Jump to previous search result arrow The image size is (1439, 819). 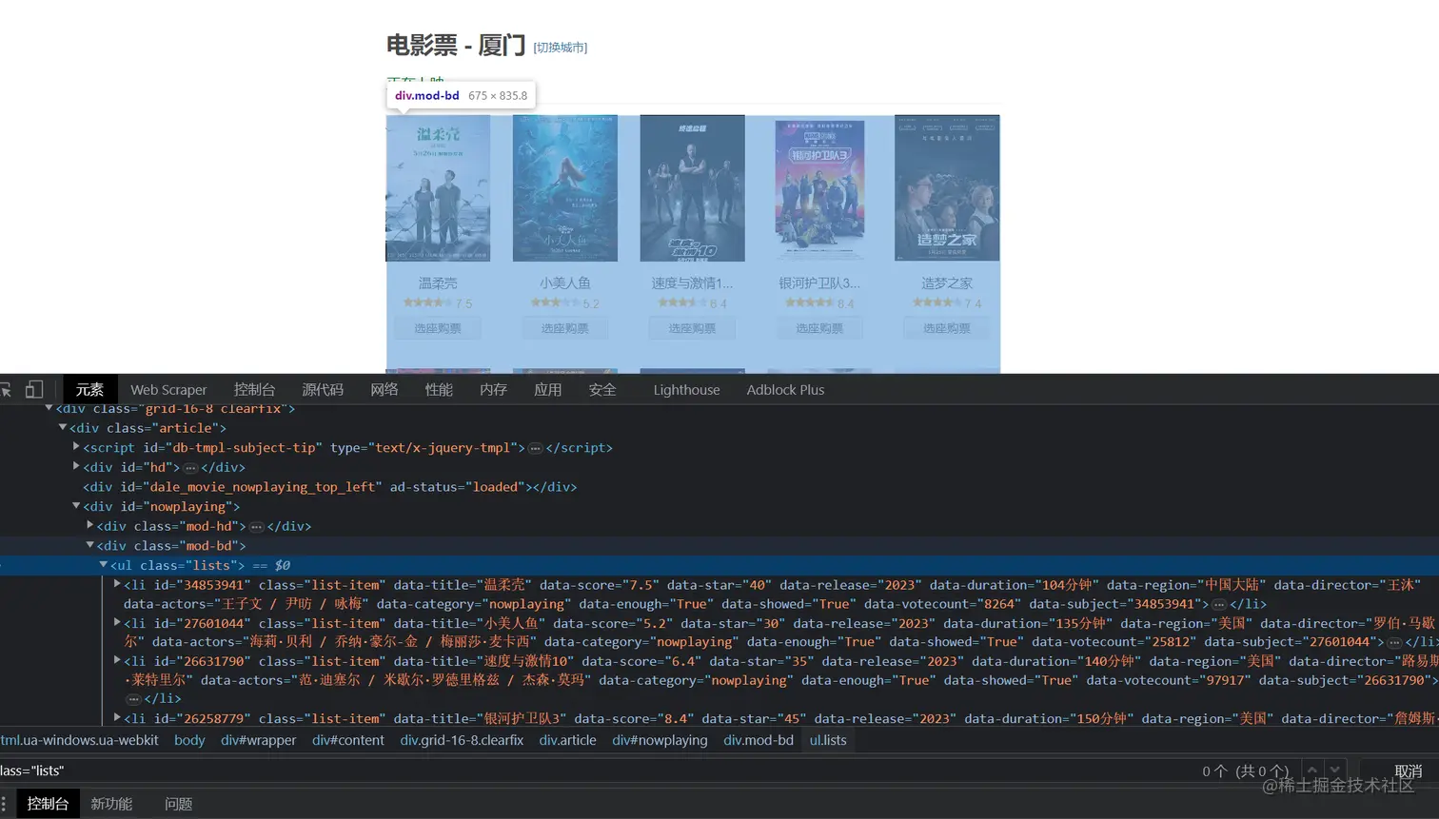point(1312,770)
